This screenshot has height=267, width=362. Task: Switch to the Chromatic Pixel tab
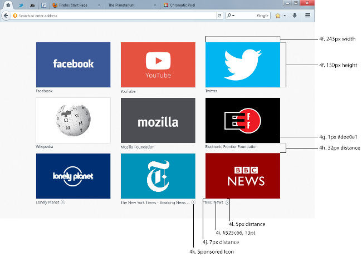182,5
